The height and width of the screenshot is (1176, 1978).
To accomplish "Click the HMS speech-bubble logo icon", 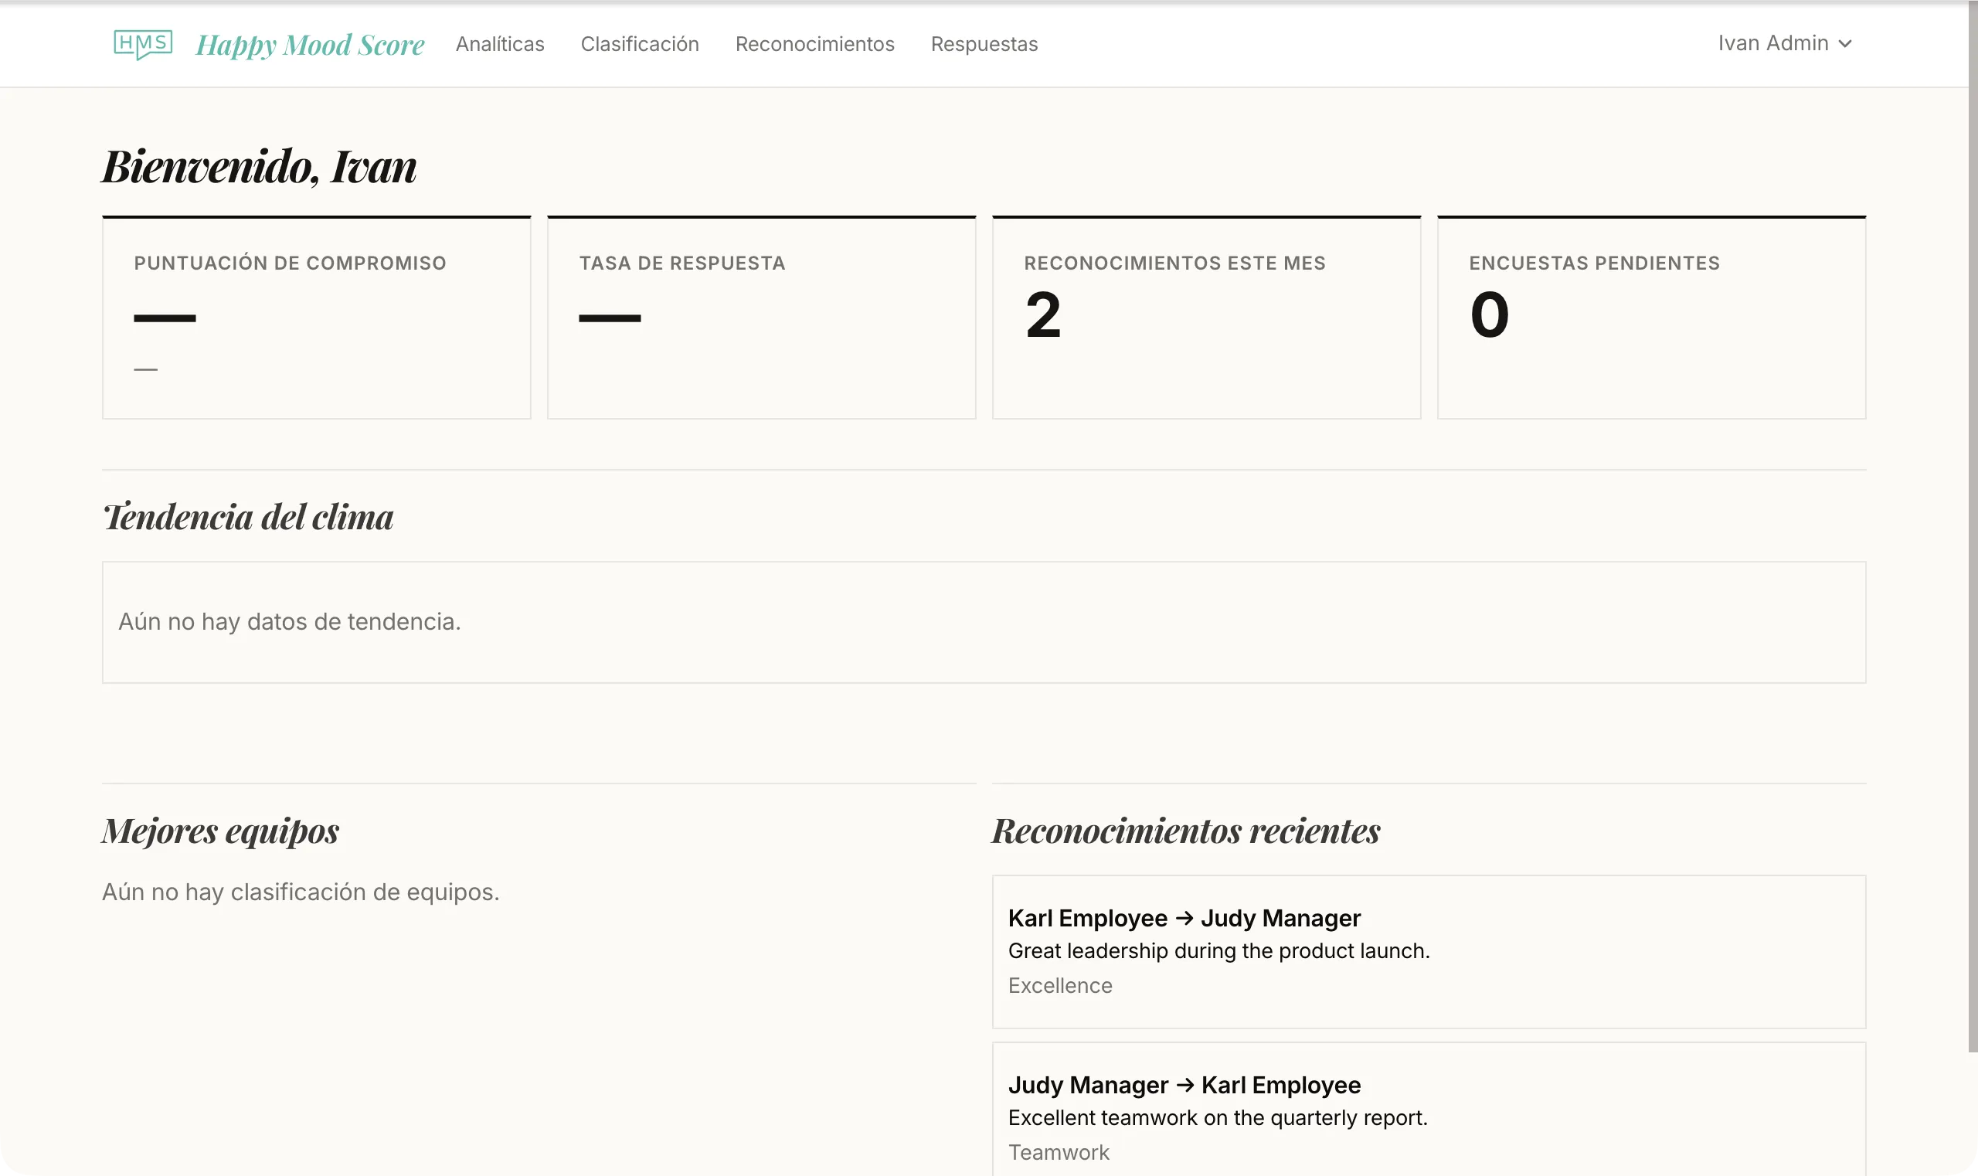I will 143,43.
